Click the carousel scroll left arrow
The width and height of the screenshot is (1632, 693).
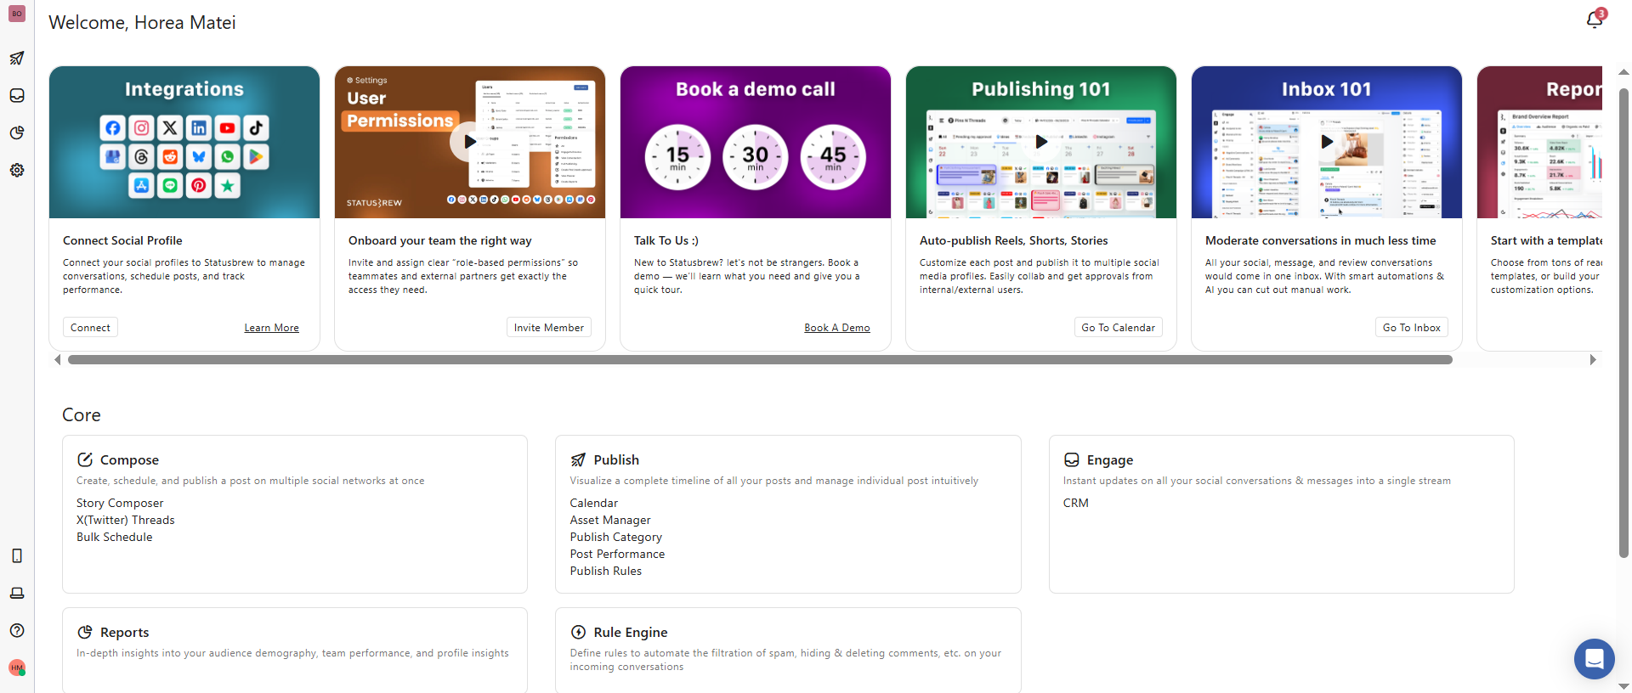coord(57,360)
